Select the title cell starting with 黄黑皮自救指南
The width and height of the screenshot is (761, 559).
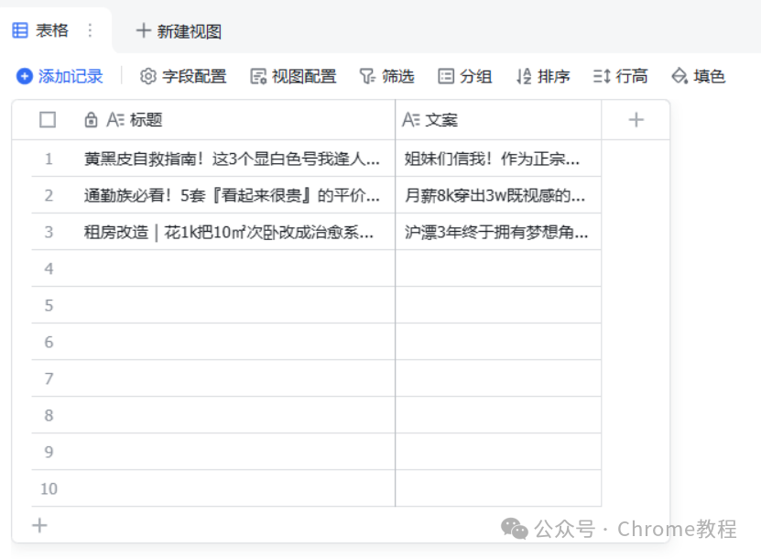pyautogui.click(x=237, y=159)
